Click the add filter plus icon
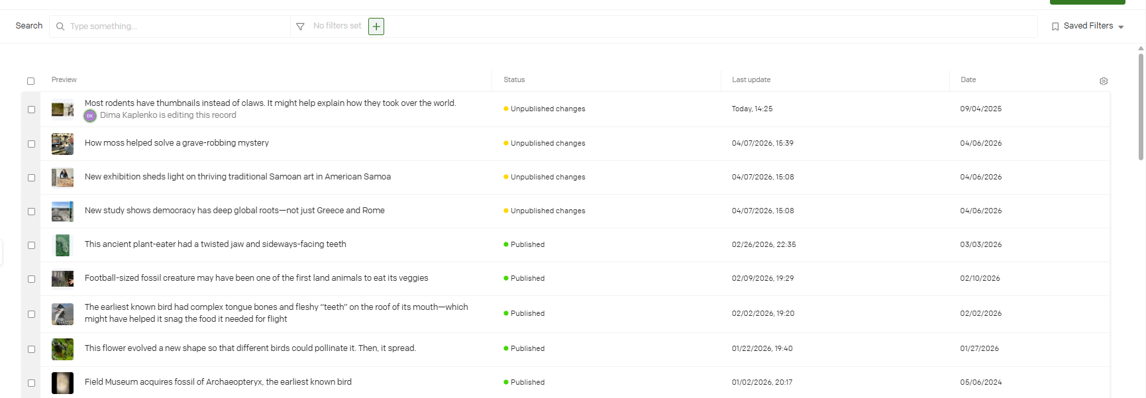Image resolution: width=1146 pixels, height=398 pixels. coord(376,26)
